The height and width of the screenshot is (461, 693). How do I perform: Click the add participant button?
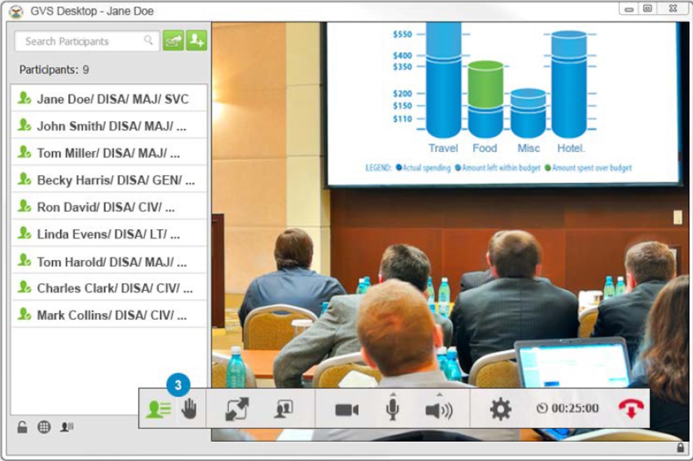coord(196,41)
